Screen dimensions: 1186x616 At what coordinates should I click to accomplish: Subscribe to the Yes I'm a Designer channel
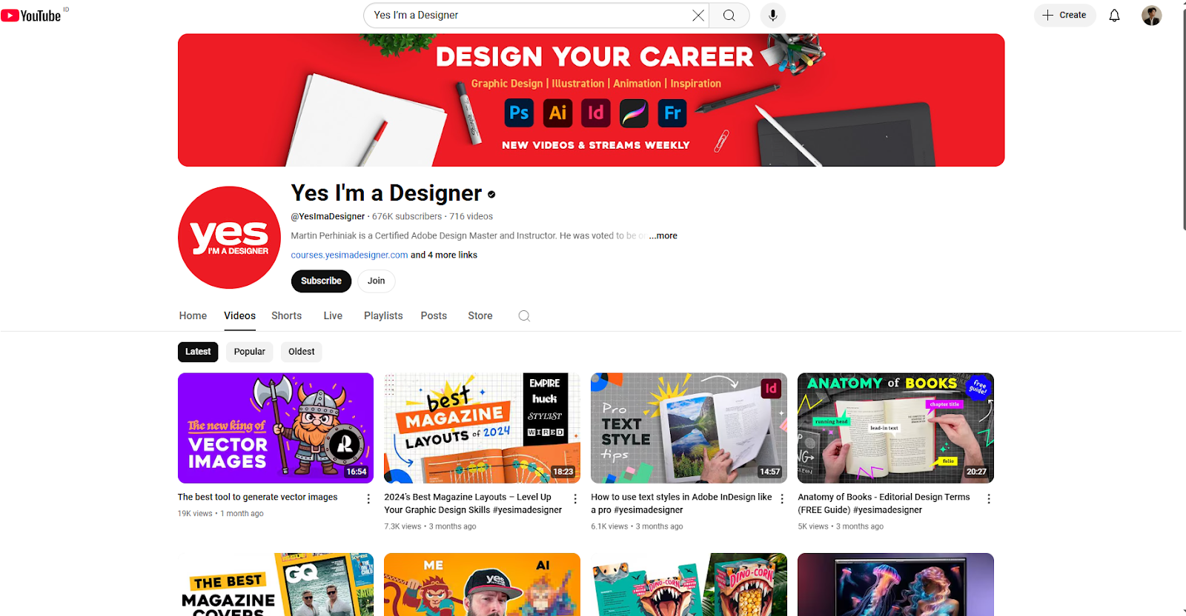pyautogui.click(x=321, y=281)
